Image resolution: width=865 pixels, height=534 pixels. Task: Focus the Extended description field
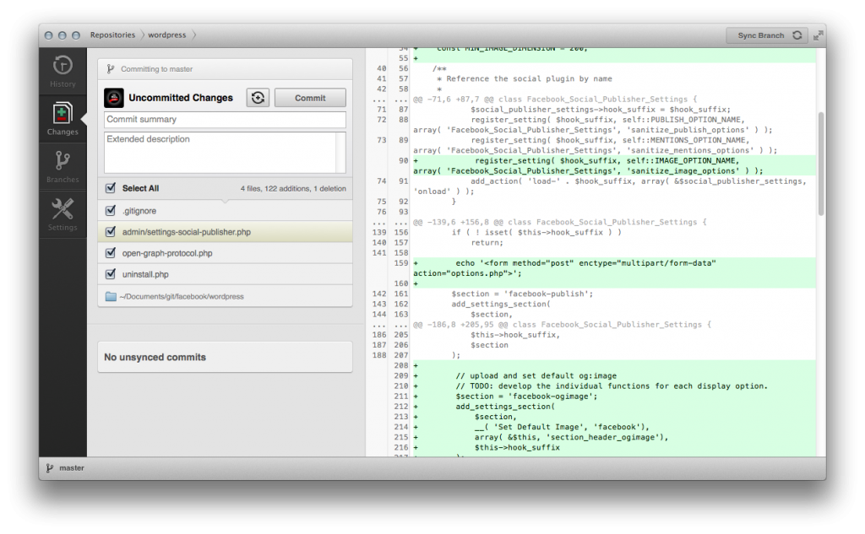(x=225, y=152)
